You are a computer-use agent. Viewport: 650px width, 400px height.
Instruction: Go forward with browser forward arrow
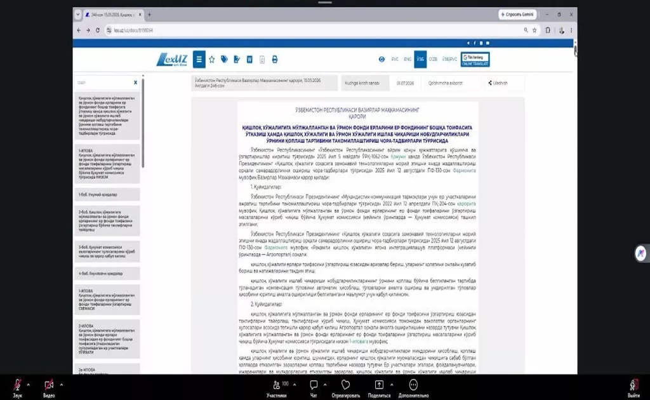pyautogui.click(x=88, y=30)
